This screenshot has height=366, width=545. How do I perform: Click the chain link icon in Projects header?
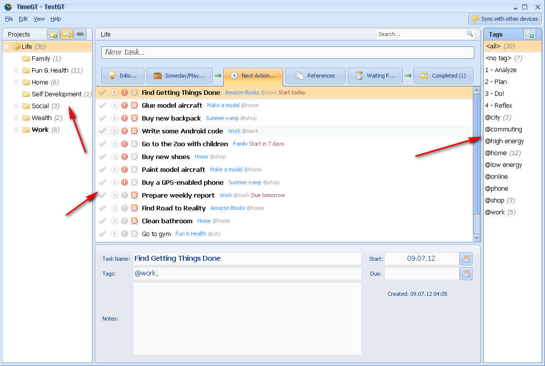pyautogui.click(x=80, y=34)
